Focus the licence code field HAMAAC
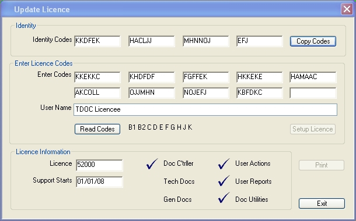The image size is (356, 221). pyautogui.click(x=313, y=77)
